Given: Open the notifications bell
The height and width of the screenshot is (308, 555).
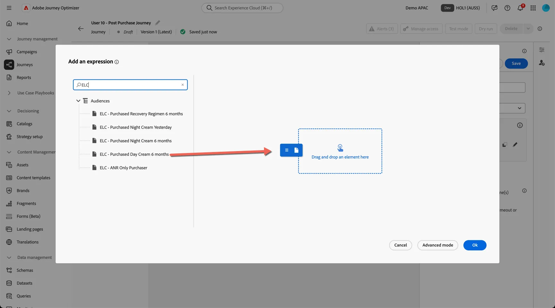Looking at the screenshot, I should point(520,8).
